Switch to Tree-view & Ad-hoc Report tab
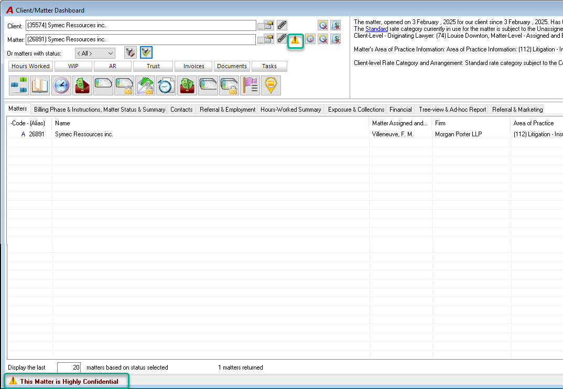 click(452, 110)
